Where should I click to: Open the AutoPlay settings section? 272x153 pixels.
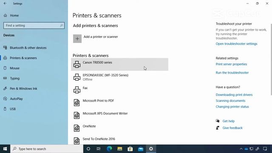[x=16, y=99]
